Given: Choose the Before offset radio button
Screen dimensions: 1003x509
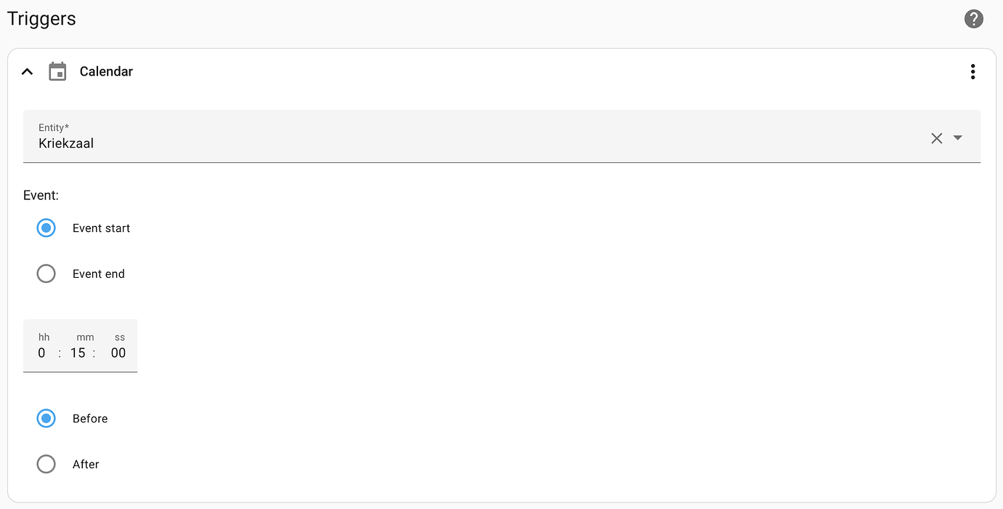Looking at the screenshot, I should coord(46,418).
